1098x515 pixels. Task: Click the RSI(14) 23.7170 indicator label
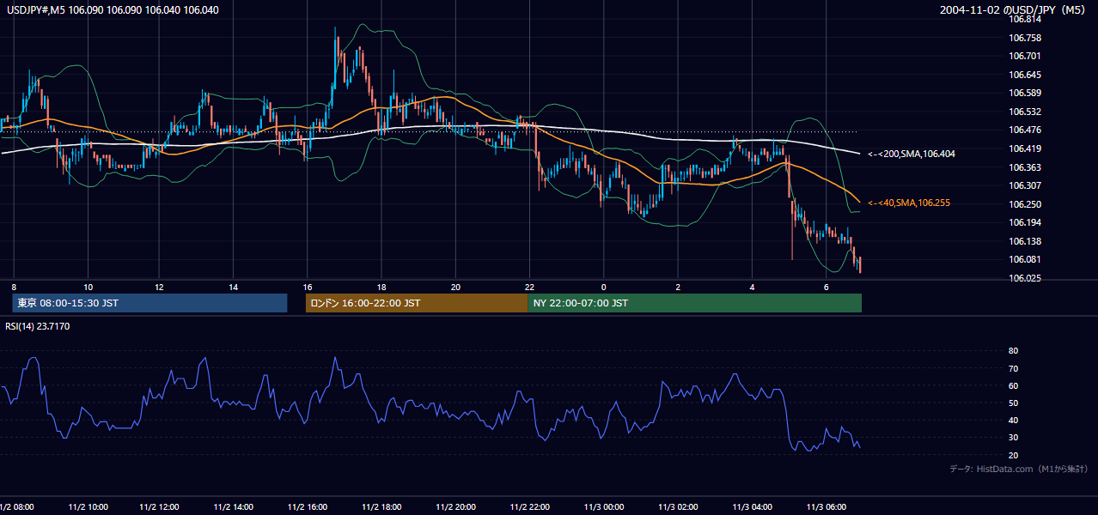tap(38, 326)
